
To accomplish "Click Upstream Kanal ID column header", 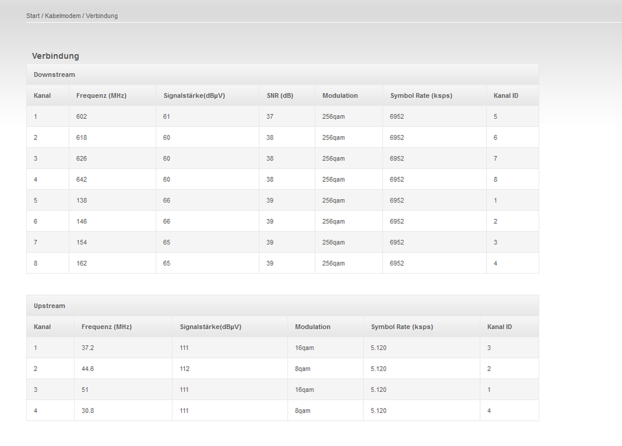I will 499,327.
